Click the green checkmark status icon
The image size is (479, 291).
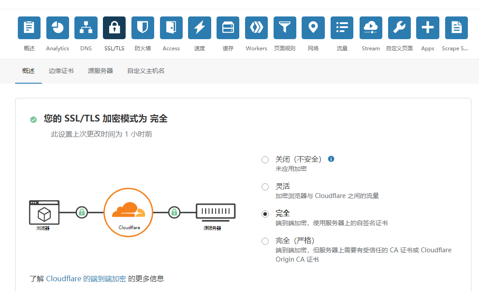click(33, 120)
